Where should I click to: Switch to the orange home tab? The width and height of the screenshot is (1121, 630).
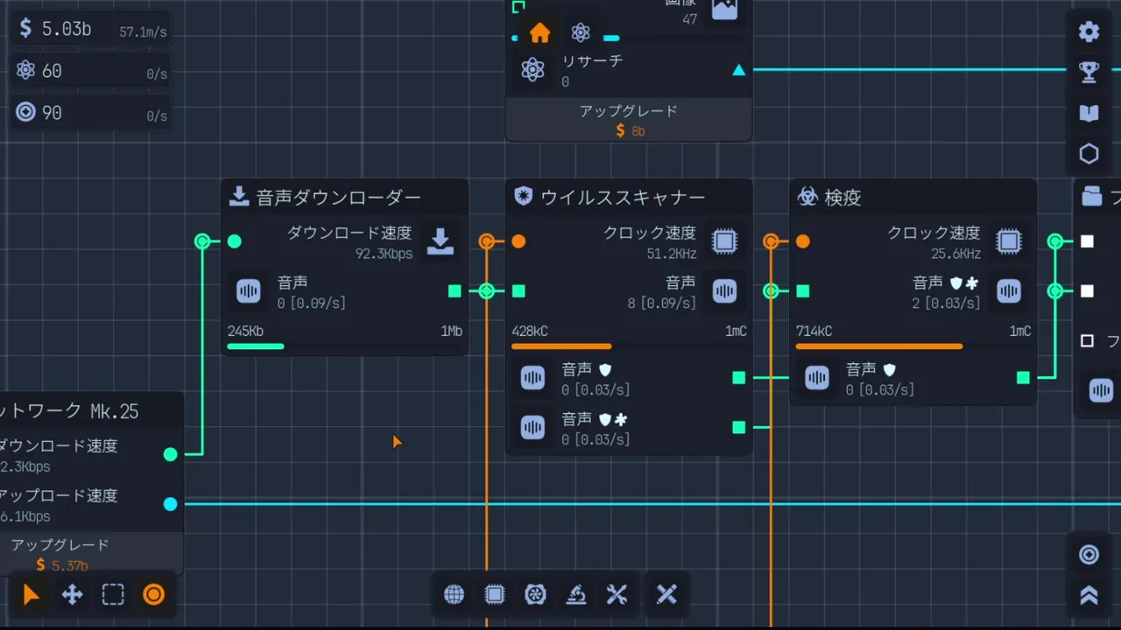point(540,33)
